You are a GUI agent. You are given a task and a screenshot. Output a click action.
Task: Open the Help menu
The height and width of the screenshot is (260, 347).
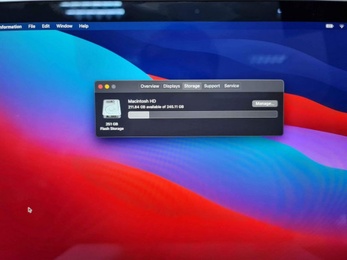[x=83, y=26]
